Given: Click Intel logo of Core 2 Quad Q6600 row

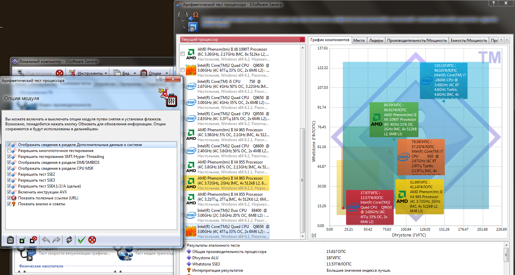Looking at the screenshot, I should coord(191,151).
